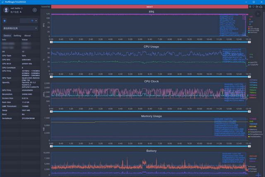Click the SerialNum row in device info
The image size is (265, 177).
click(20, 118)
